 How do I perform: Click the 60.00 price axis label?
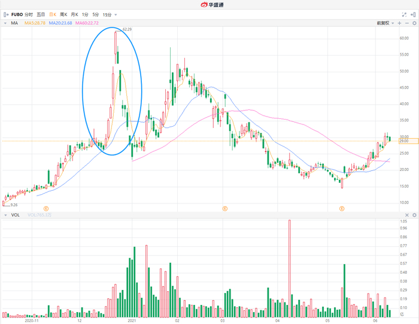tap(404, 38)
